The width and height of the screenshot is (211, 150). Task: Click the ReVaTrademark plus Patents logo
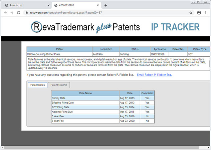[86, 27]
